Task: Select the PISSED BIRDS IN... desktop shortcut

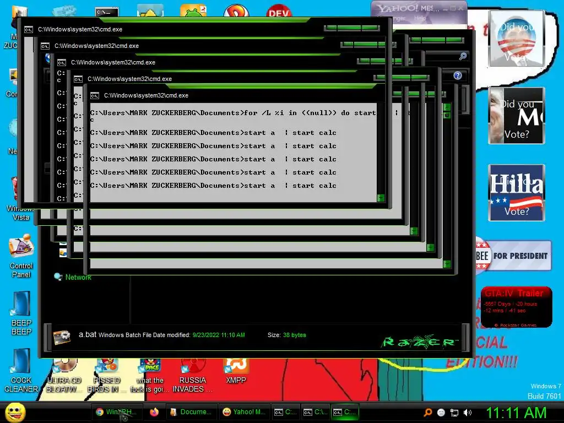Action: pyautogui.click(x=107, y=376)
